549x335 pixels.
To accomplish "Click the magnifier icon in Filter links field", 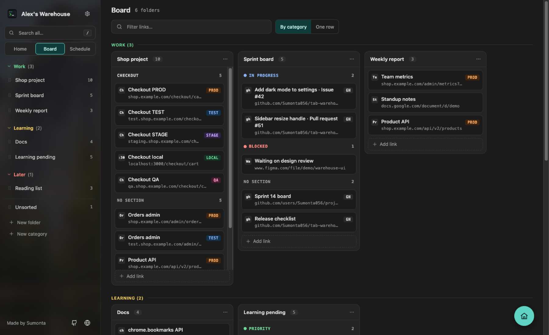I will click(x=120, y=27).
